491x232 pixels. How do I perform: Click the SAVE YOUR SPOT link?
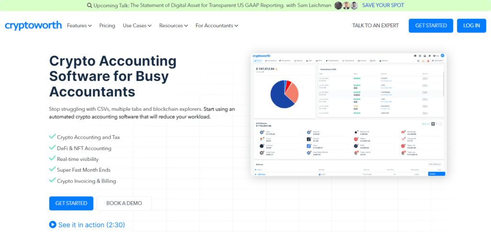(383, 5)
